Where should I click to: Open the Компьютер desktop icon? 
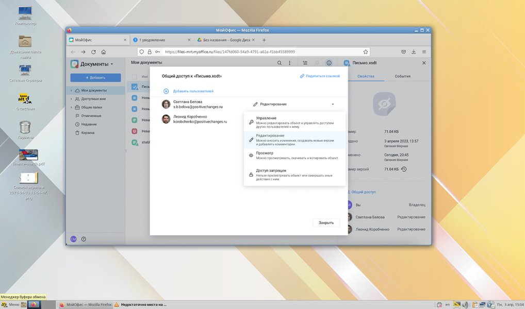coord(25,16)
